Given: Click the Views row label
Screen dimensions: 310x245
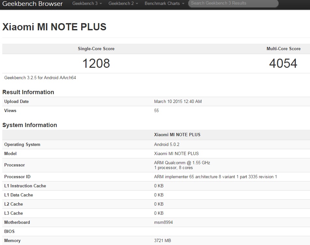Looking at the screenshot, I should [10, 110].
